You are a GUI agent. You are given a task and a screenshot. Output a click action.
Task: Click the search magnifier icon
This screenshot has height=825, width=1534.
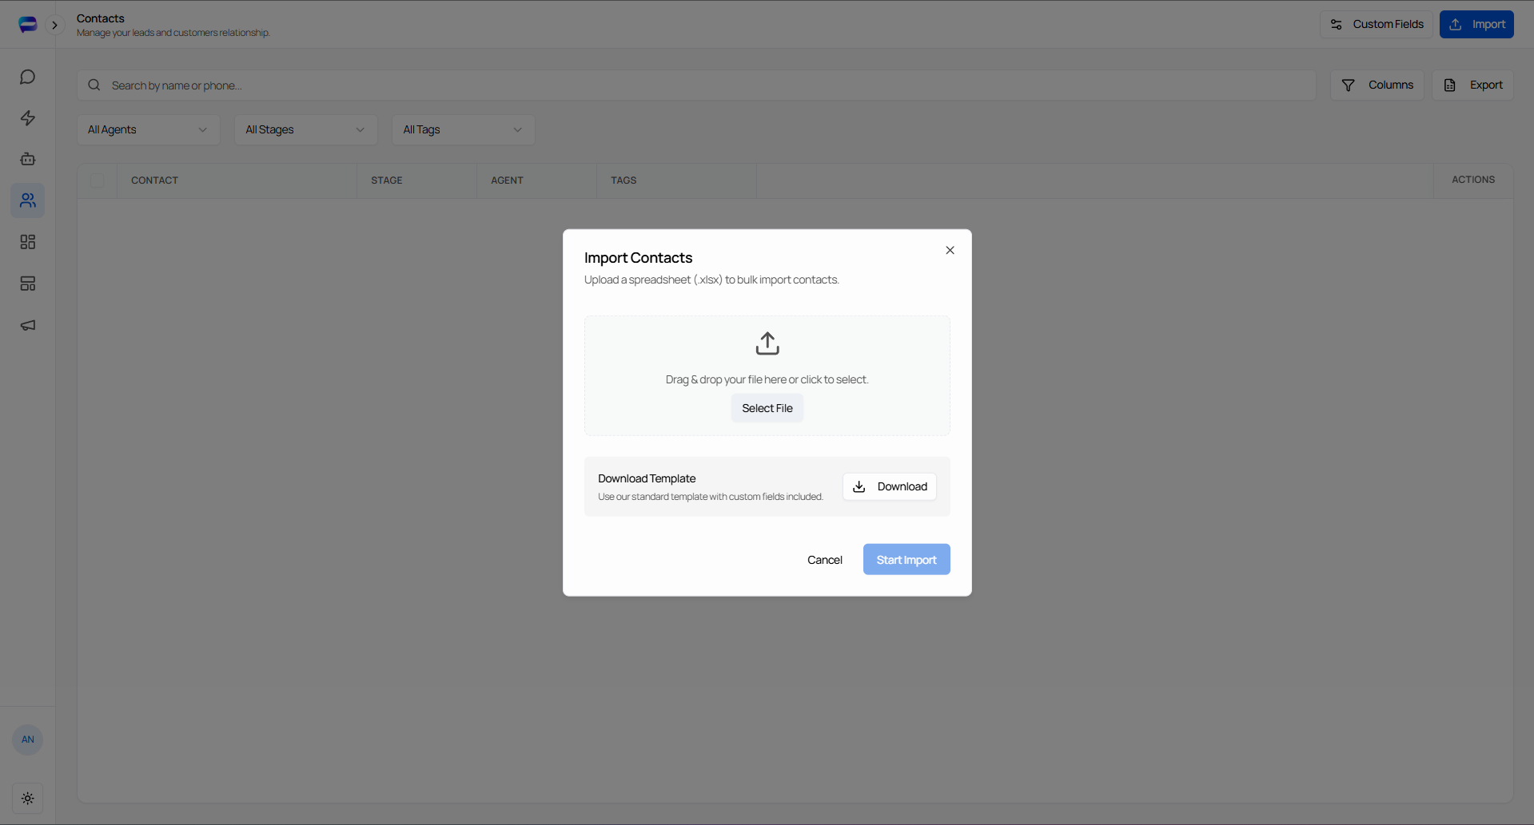(94, 85)
